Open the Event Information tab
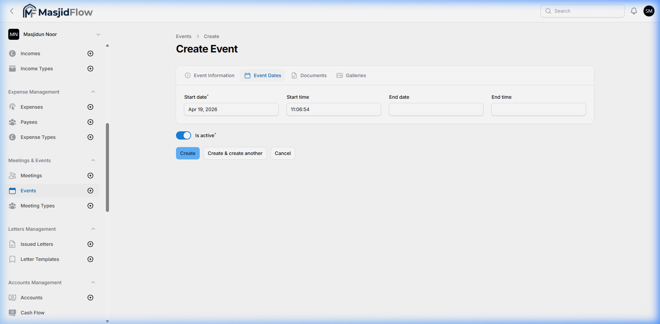Image resolution: width=660 pixels, height=324 pixels. click(x=209, y=75)
